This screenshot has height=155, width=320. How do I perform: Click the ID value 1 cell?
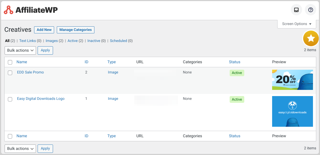click(86, 99)
